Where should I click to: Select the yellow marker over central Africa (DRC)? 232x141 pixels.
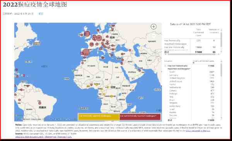pos(111,96)
